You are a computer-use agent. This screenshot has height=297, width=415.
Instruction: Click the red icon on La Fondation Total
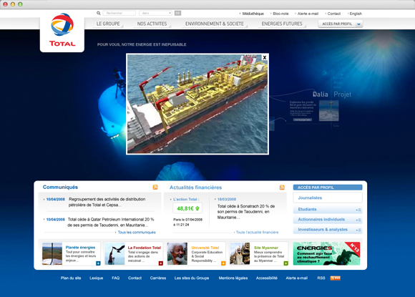[161, 263]
